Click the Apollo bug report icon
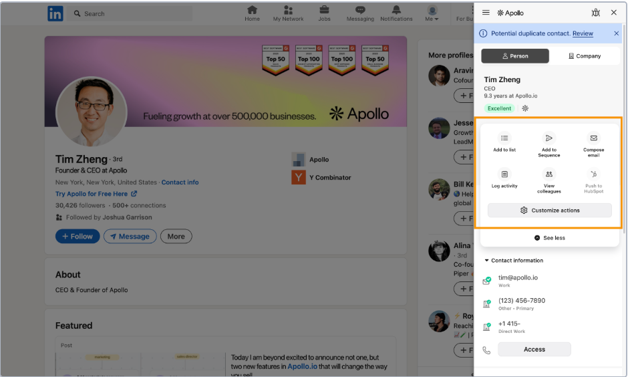 (x=595, y=13)
